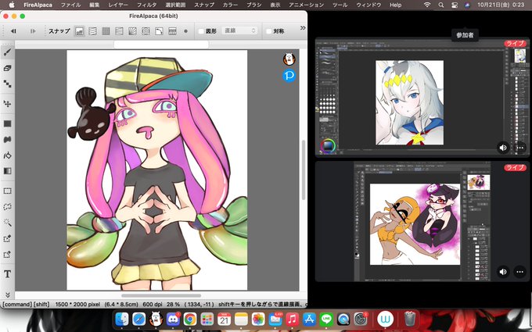532x332 pixels.
Task: Select the Move tool
Action: tap(8, 104)
